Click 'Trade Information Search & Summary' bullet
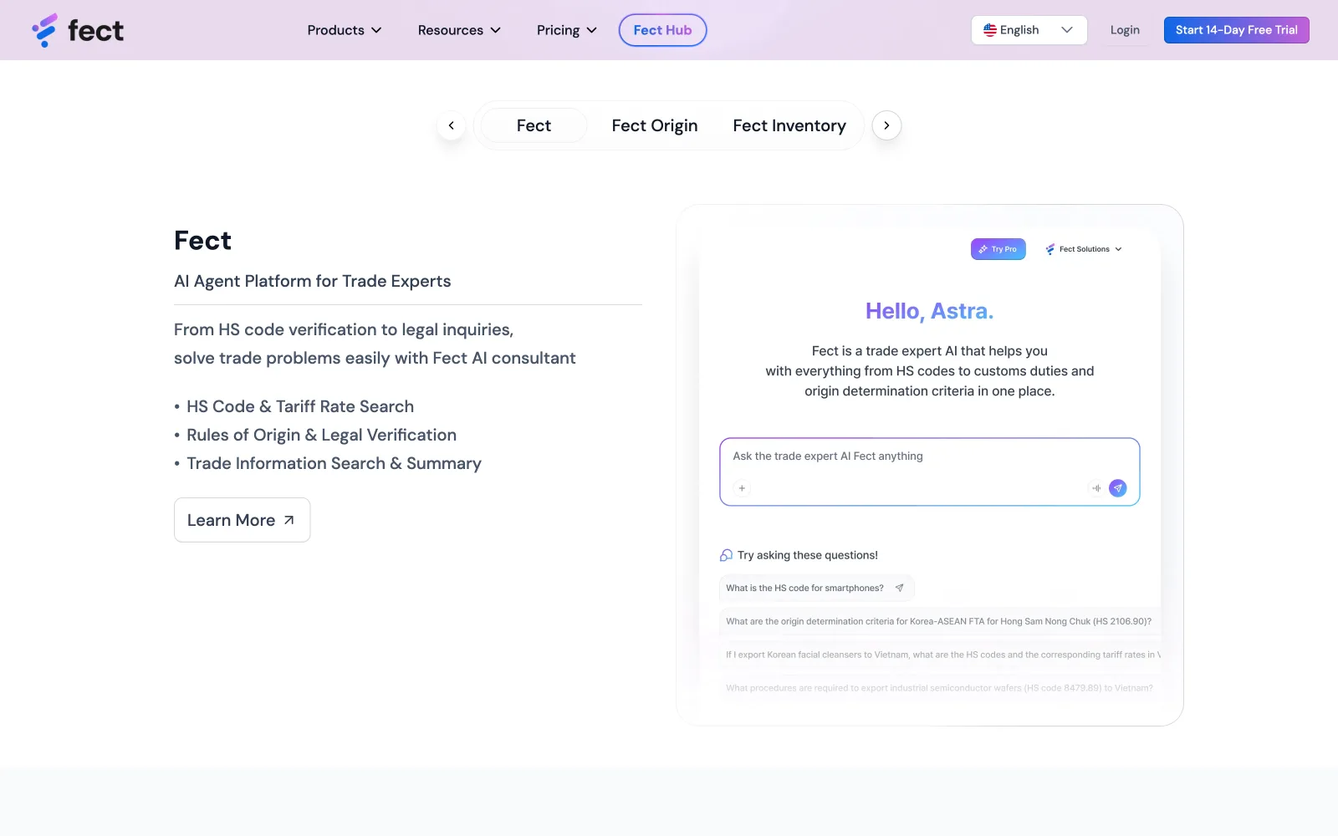The width and height of the screenshot is (1338, 836). (x=334, y=463)
